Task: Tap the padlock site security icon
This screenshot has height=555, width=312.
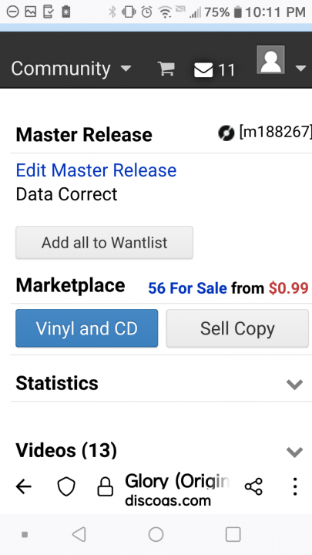Action: point(105,487)
